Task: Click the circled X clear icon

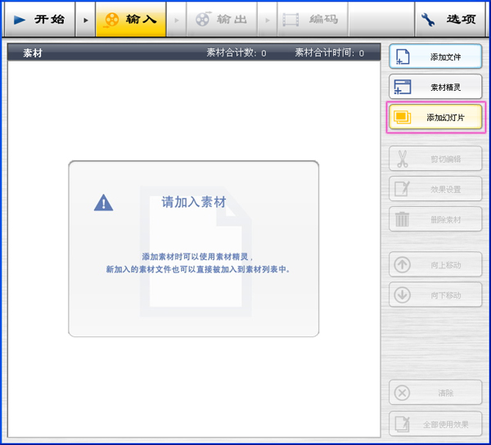Action: pyautogui.click(x=403, y=393)
